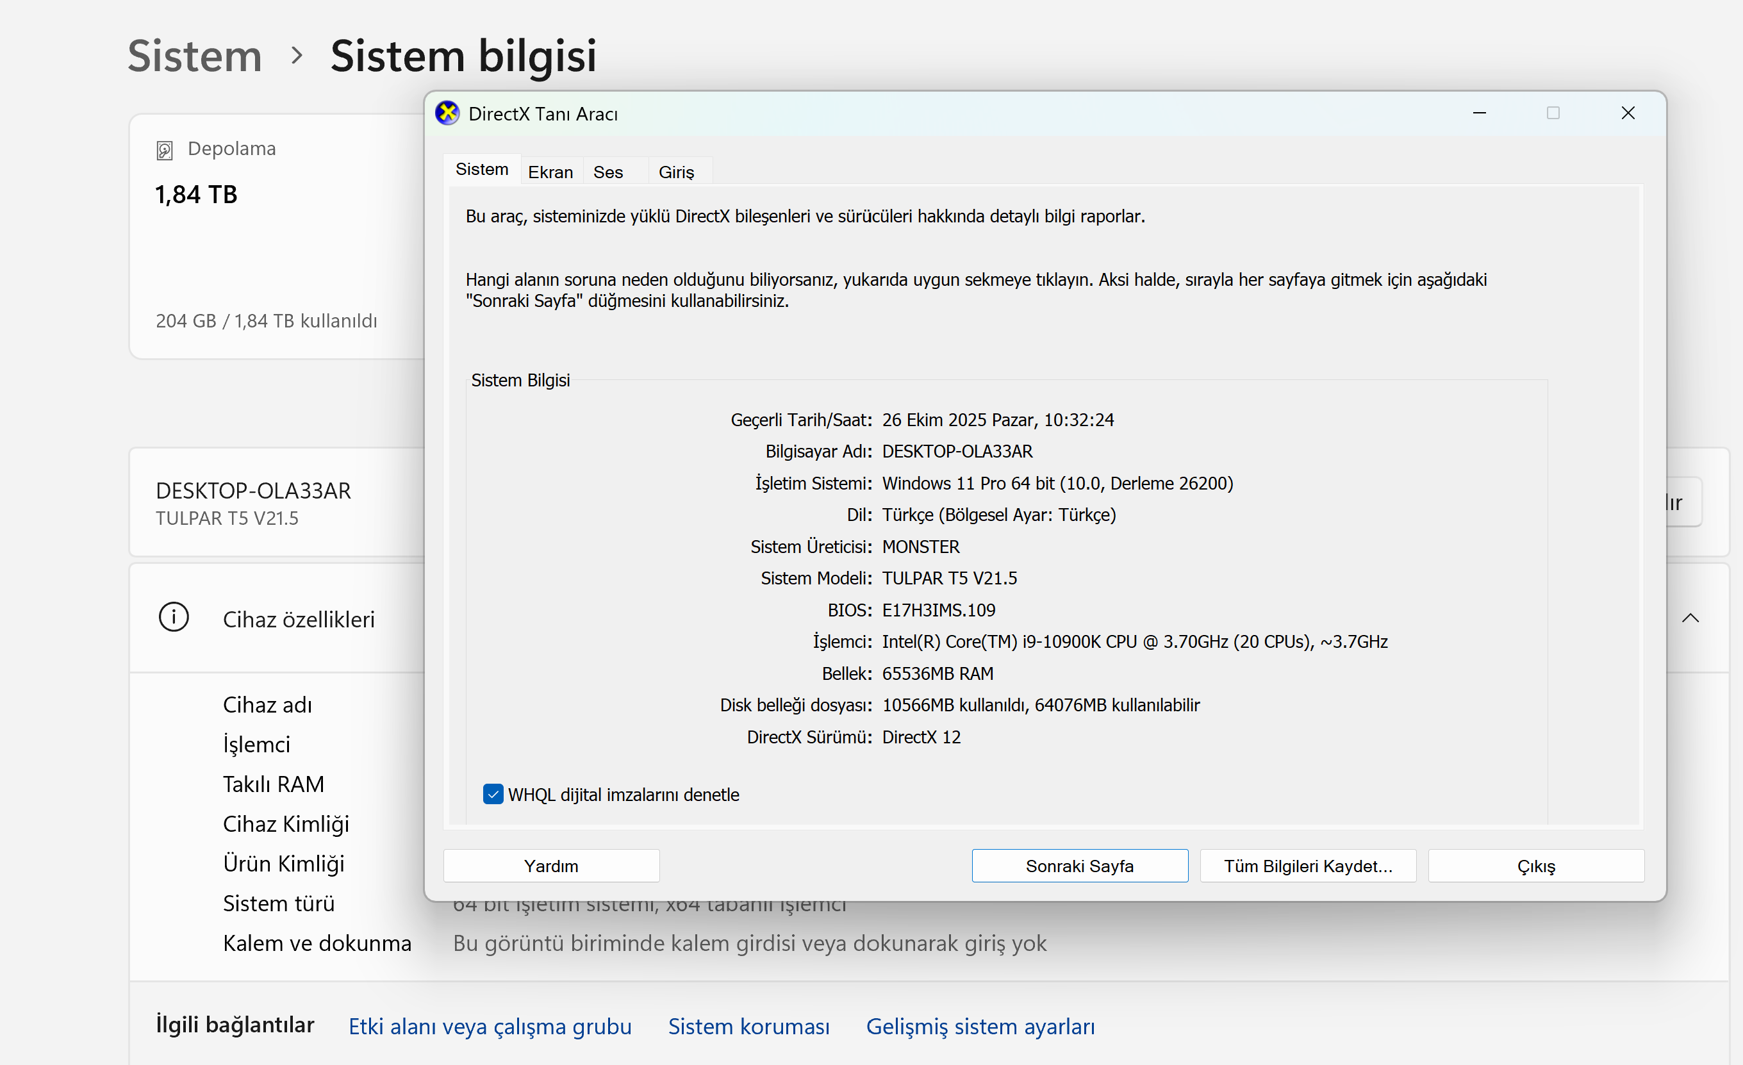This screenshot has height=1065, width=1743.
Task: Click the DirectX 12 version value
Action: [x=921, y=737]
